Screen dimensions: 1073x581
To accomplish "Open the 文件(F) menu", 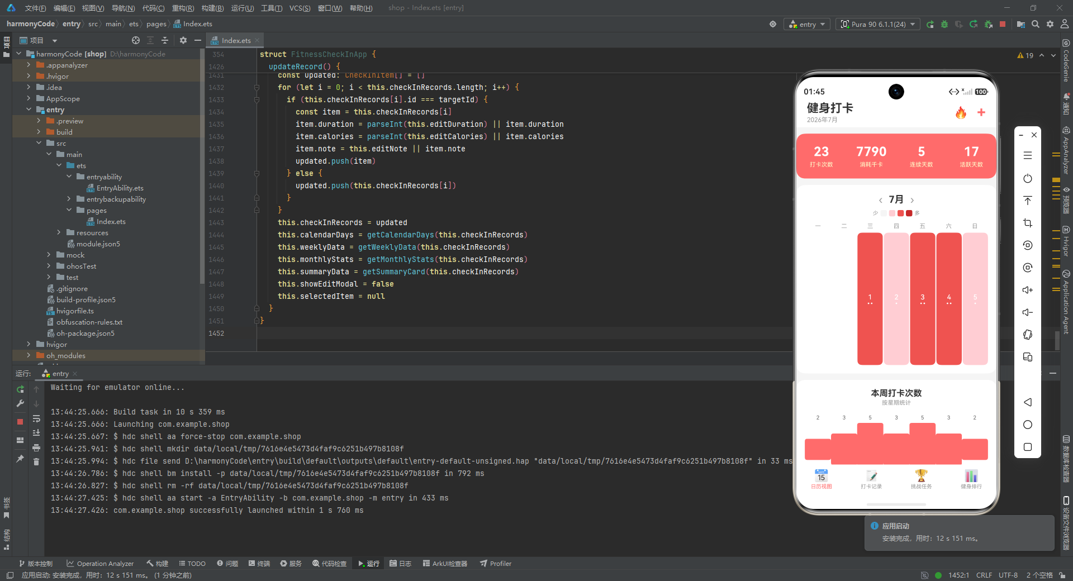I will point(35,8).
